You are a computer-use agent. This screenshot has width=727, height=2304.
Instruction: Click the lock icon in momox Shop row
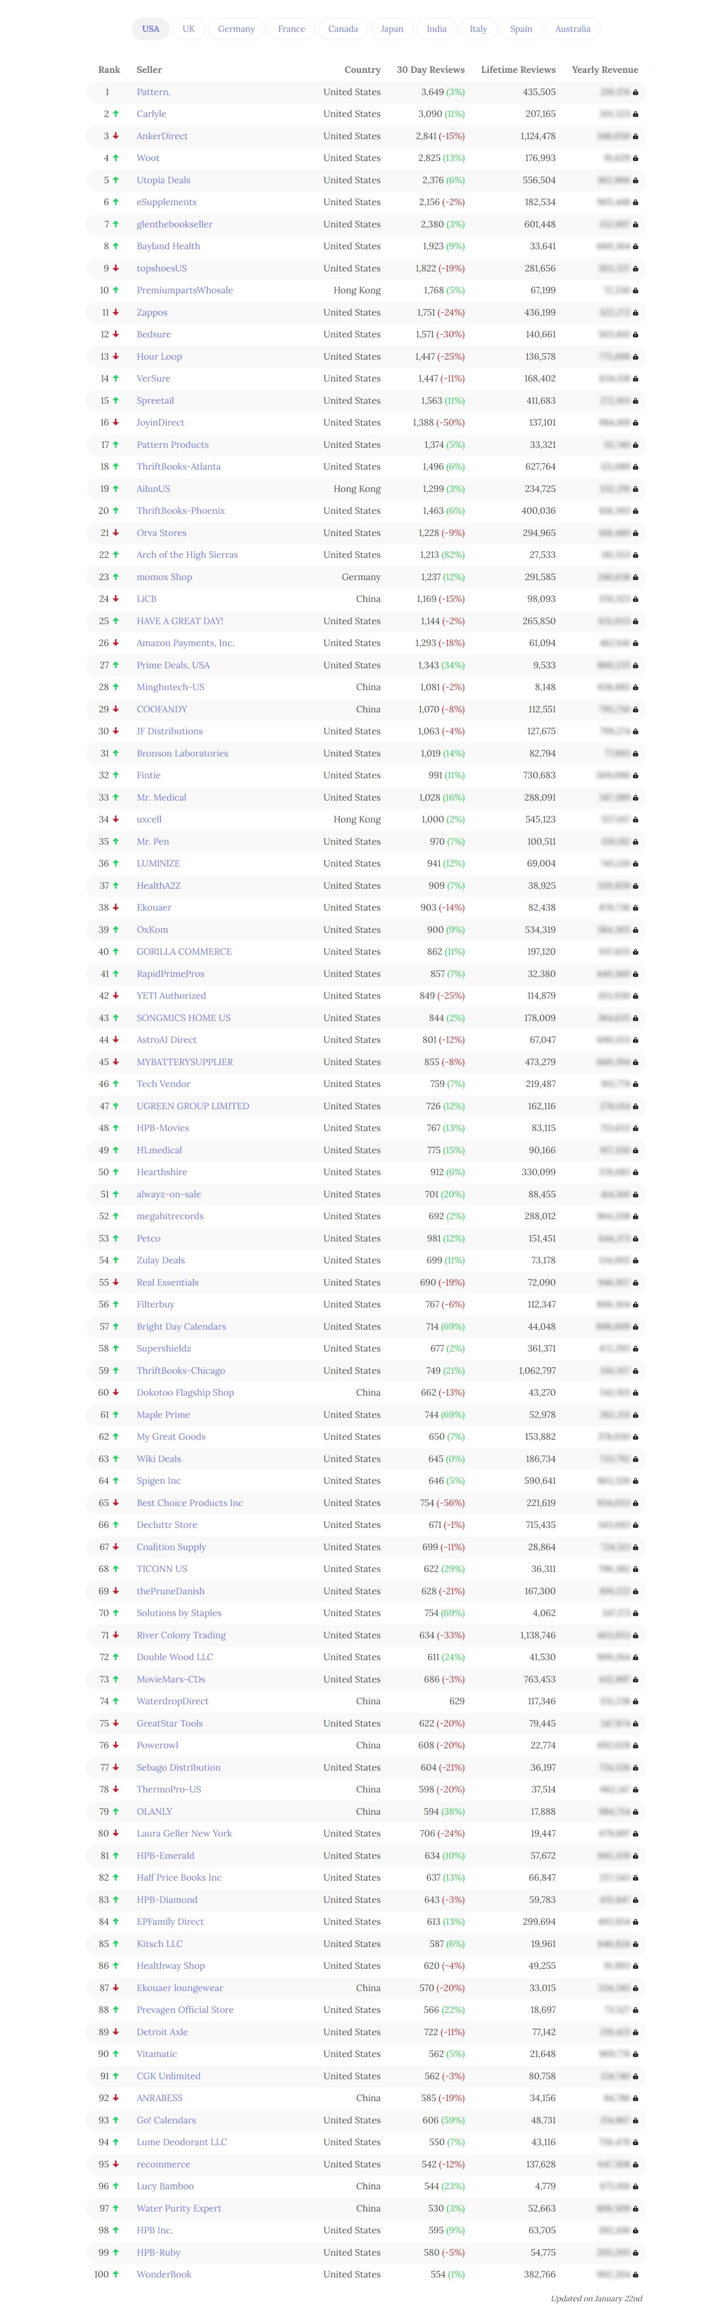pyautogui.click(x=636, y=577)
